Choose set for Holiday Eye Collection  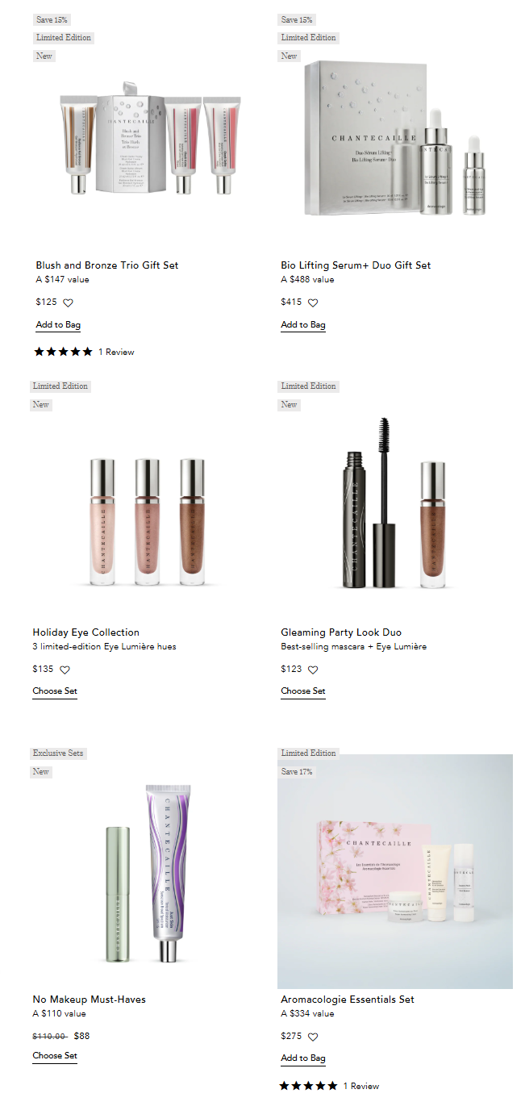(x=55, y=691)
